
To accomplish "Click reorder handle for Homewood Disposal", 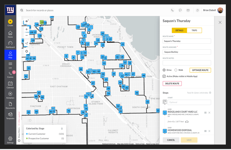I will pos(205,131).
